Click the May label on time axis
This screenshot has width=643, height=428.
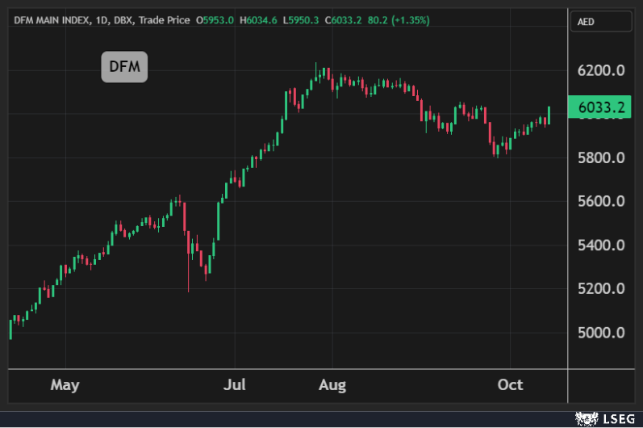65,385
